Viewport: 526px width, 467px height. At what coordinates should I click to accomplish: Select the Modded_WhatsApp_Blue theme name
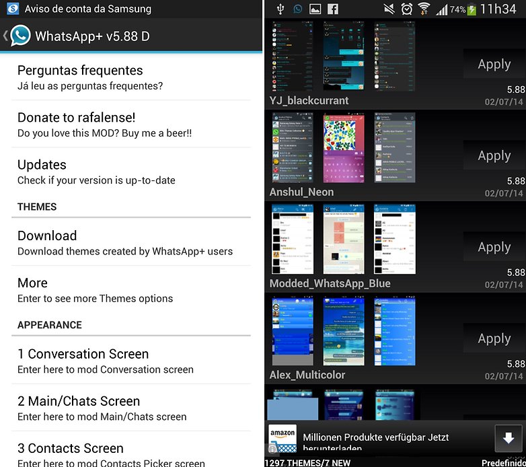click(x=330, y=284)
